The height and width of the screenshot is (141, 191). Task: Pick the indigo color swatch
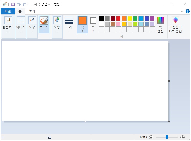tap(147, 18)
